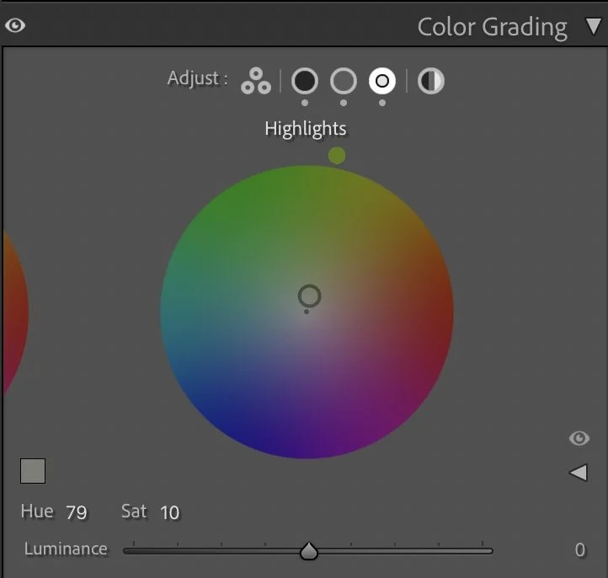Click the Sat value 10 field
The width and height of the screenshot is (608, 578).
click(170, 512)
